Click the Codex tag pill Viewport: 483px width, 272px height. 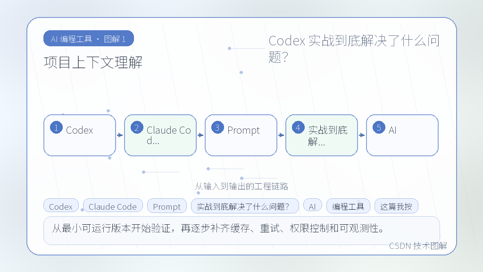pyautogui.click(x=61, y=206)
